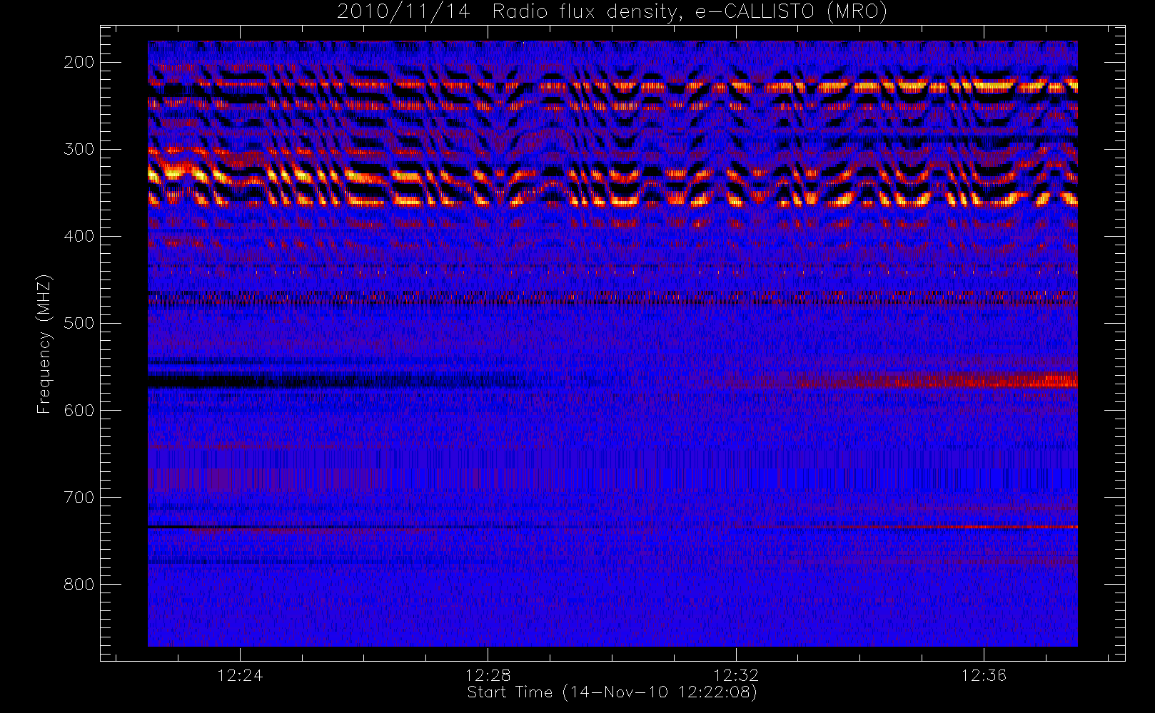The image size is (1155, 713).
Task: Select the 400 frequency tick label
Action: tap(79, 236)
